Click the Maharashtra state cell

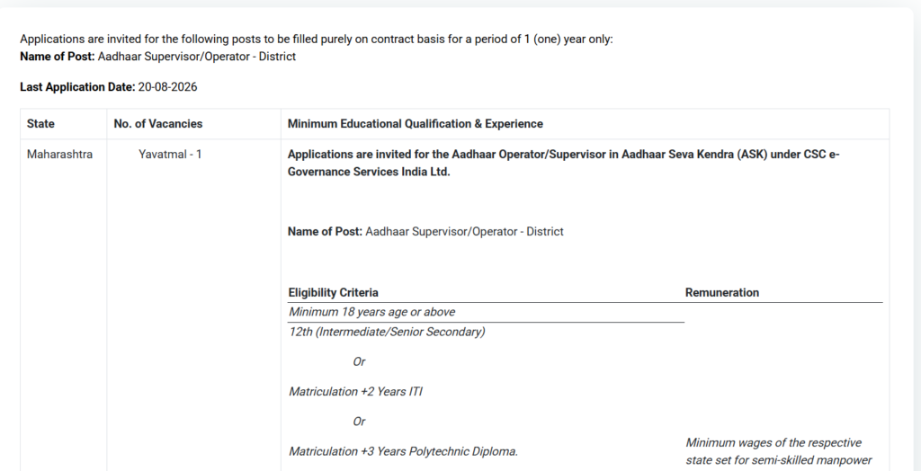tap(59, 155)
